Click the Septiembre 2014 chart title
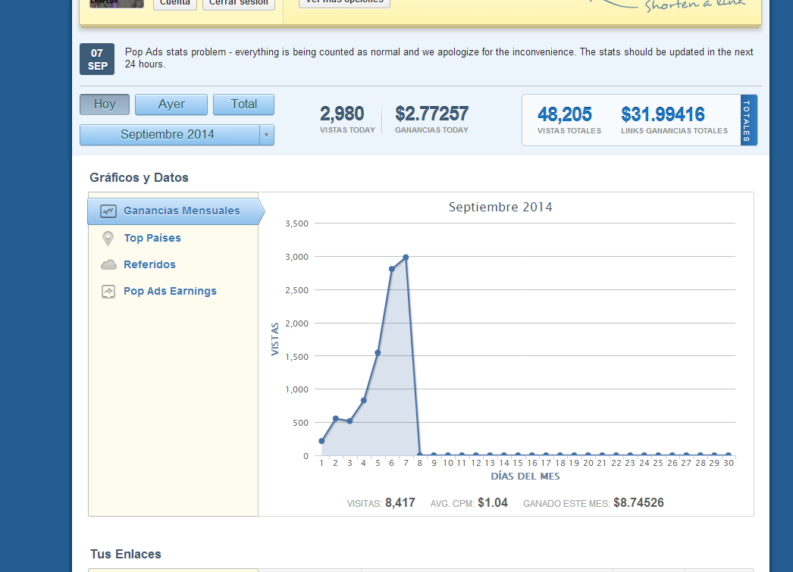Screen dimensions: 793x572 click(x=500, y=207)
